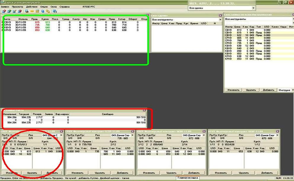This screenshot has height=181, width=294.
Task: Close the CPX9 futures contract window
Action: pyautogui.click(x=133, y=131)
